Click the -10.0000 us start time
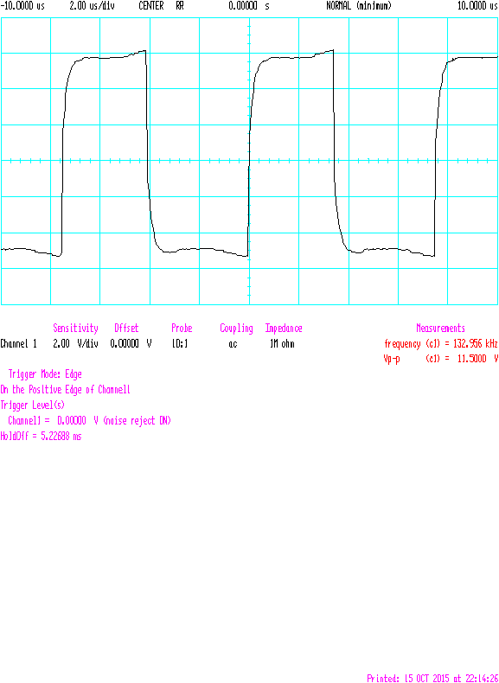This screenshot has width=499, height=683. click(x=22, y=7)
